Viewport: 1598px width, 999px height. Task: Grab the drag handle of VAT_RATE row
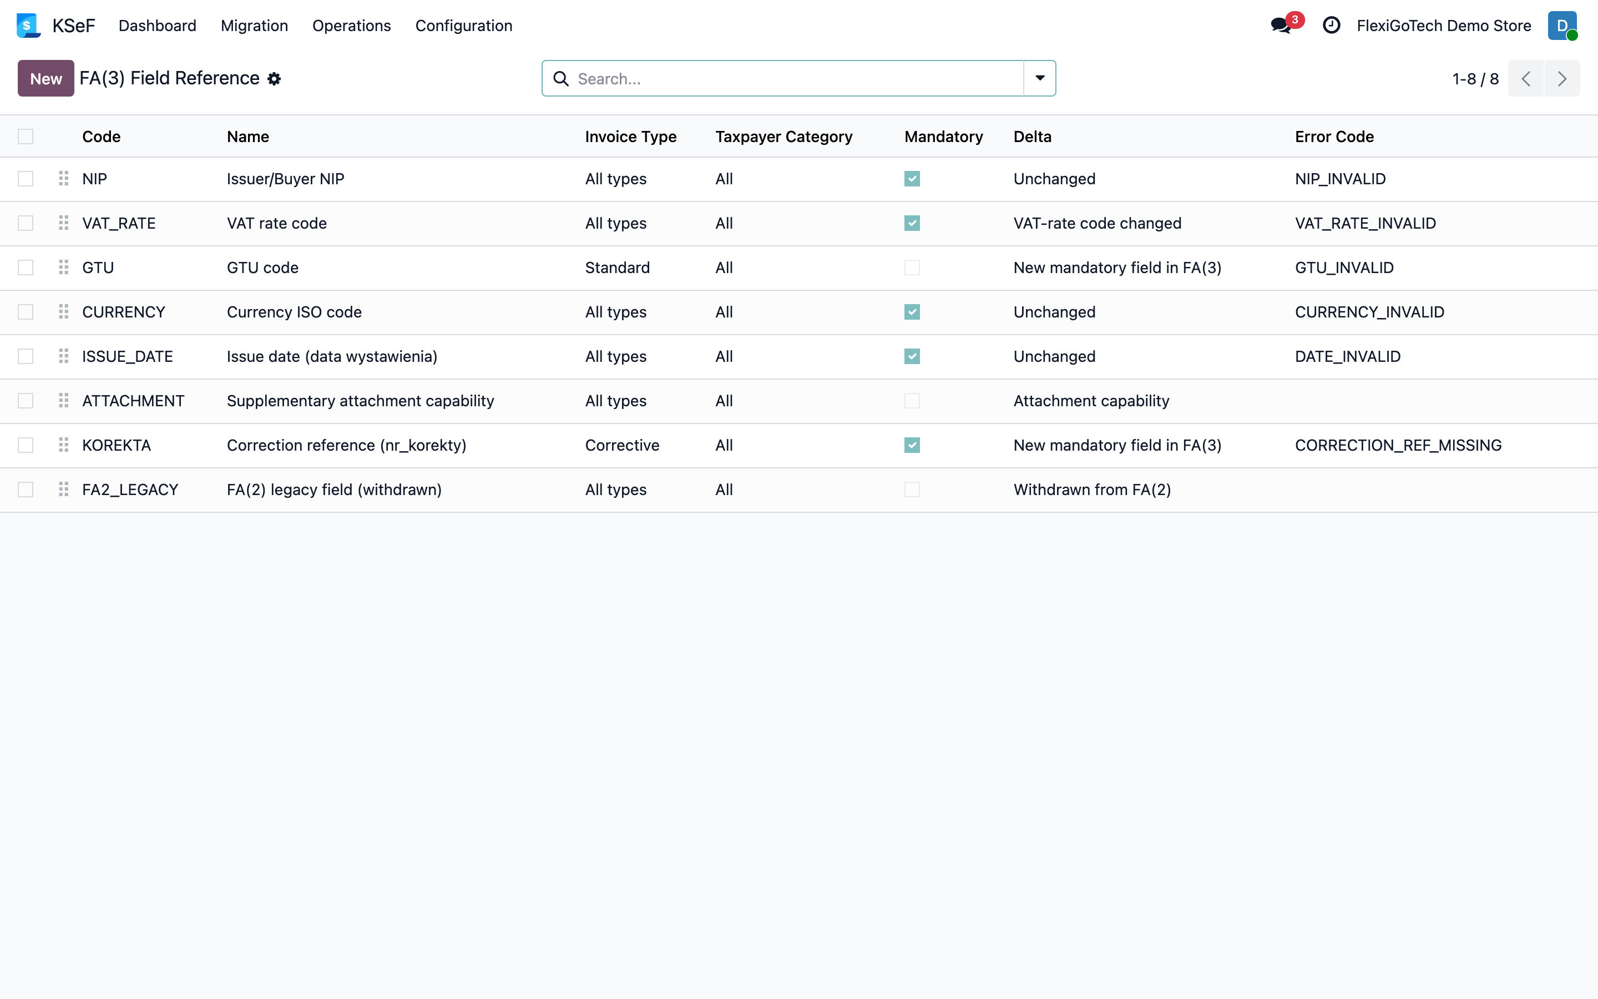click(x=63, y=223)
